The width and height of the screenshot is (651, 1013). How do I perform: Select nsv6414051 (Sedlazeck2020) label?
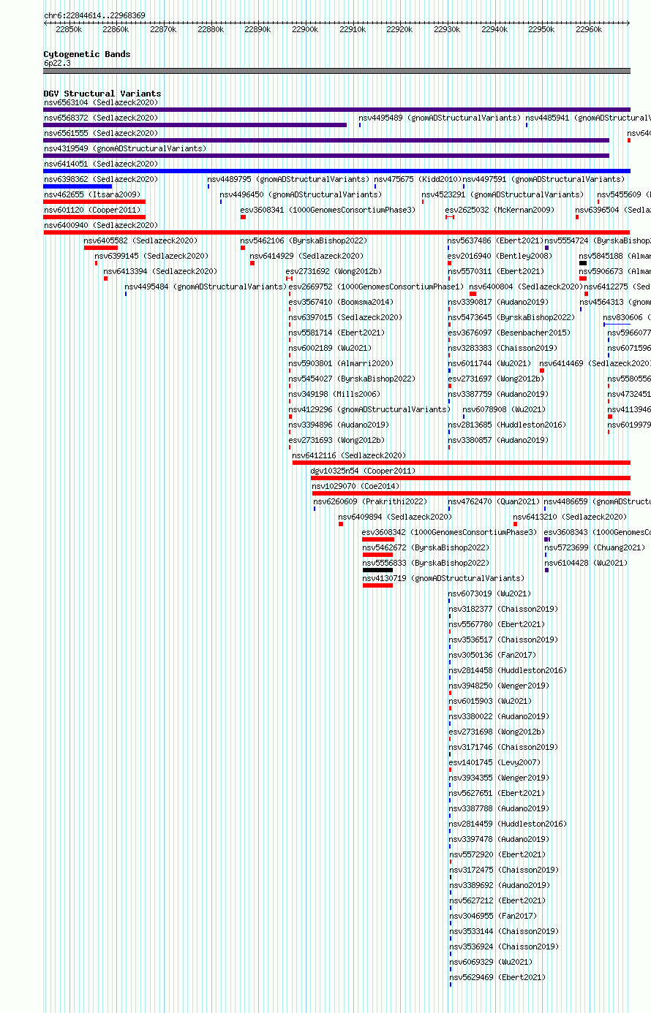100,164
